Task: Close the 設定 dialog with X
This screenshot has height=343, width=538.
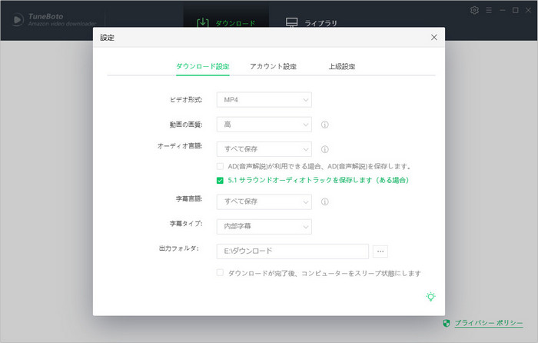Action: (x=434, y=37)
